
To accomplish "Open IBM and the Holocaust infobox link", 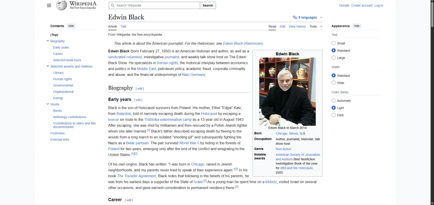I will (296, 168).
